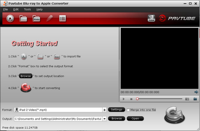Viewport: 200px width, 131px height.
Task: Expand the Output path dropdown arrow
Action: coord(104,119)
